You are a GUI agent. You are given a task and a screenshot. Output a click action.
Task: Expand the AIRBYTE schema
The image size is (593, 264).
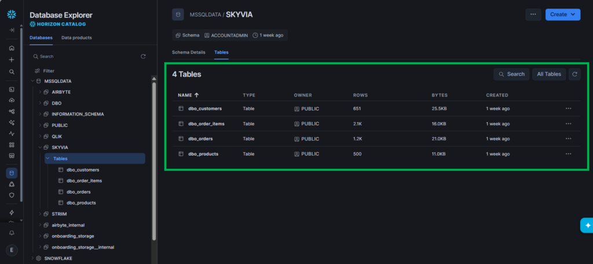click(40, 92)
